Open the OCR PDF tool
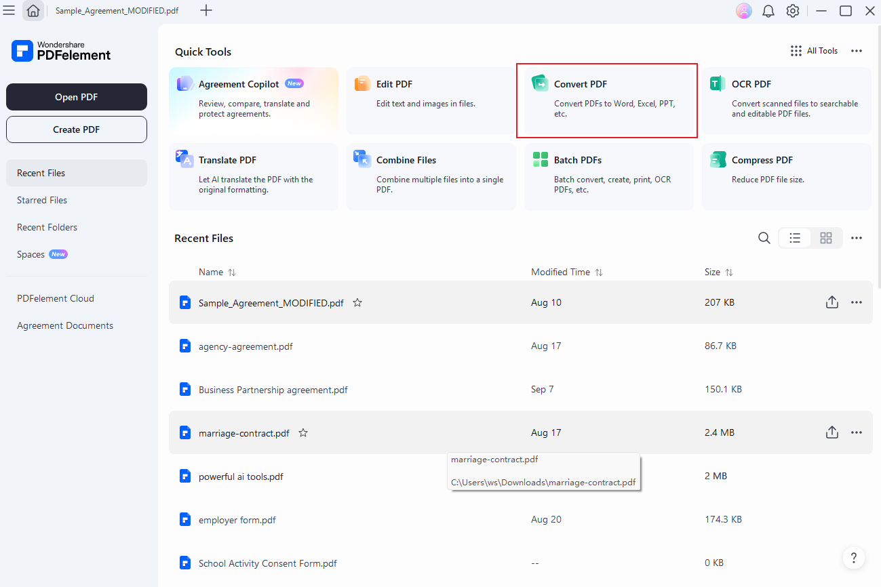Screen dimensions: 881x587 (787, 100)
